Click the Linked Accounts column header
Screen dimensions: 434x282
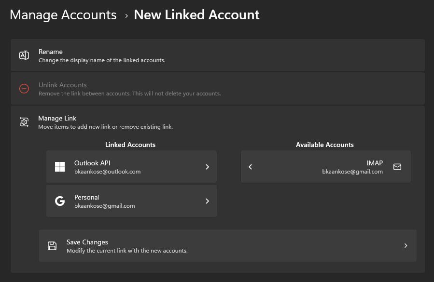[130, 145]
